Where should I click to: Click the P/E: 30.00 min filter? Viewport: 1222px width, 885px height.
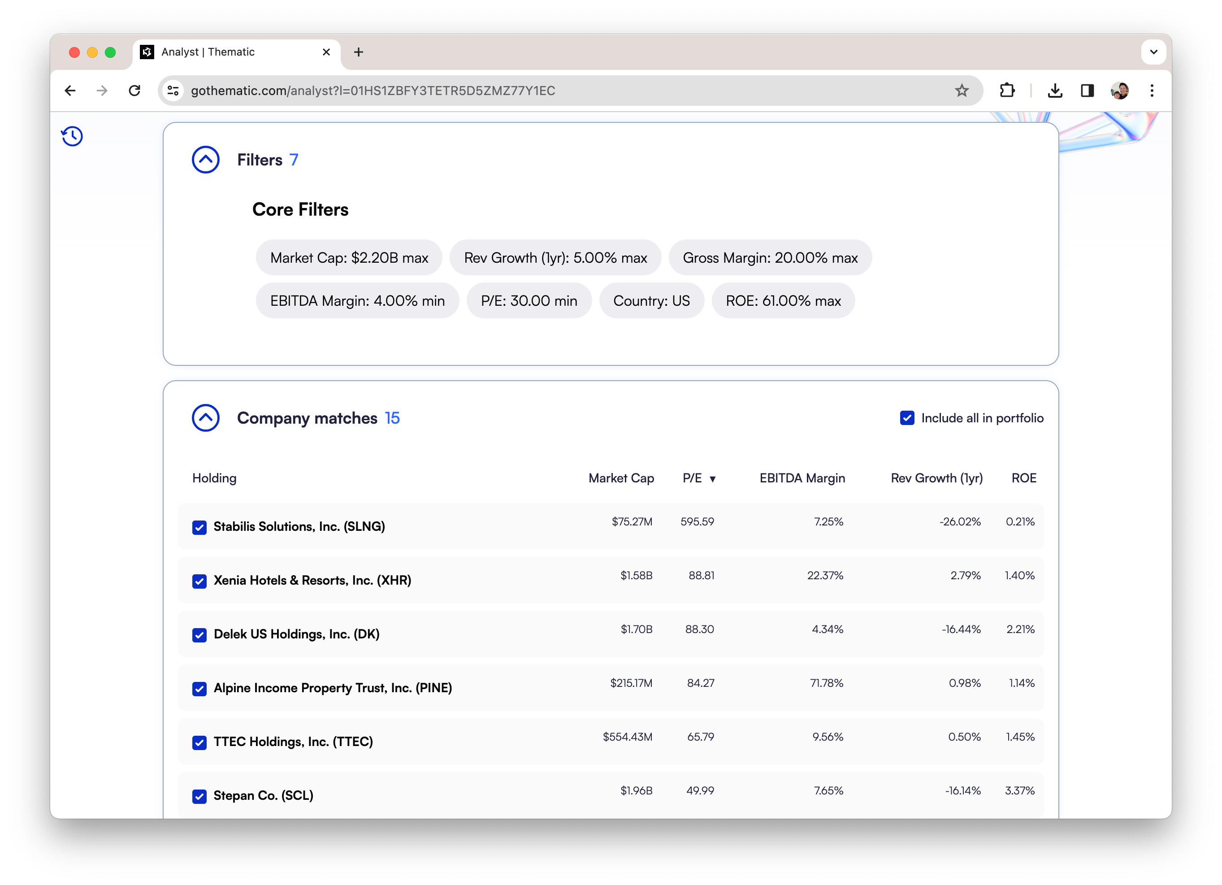529,301
